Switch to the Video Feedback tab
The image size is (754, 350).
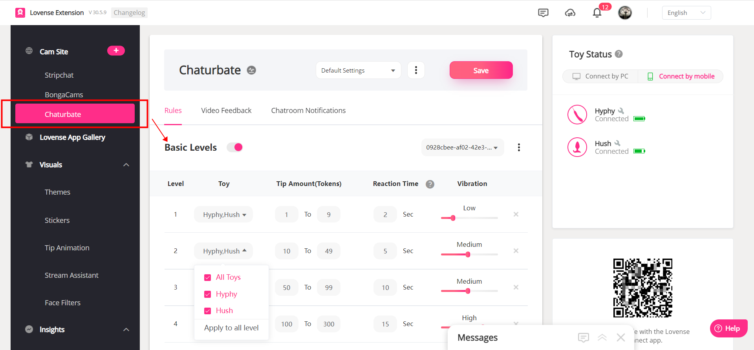226,111
